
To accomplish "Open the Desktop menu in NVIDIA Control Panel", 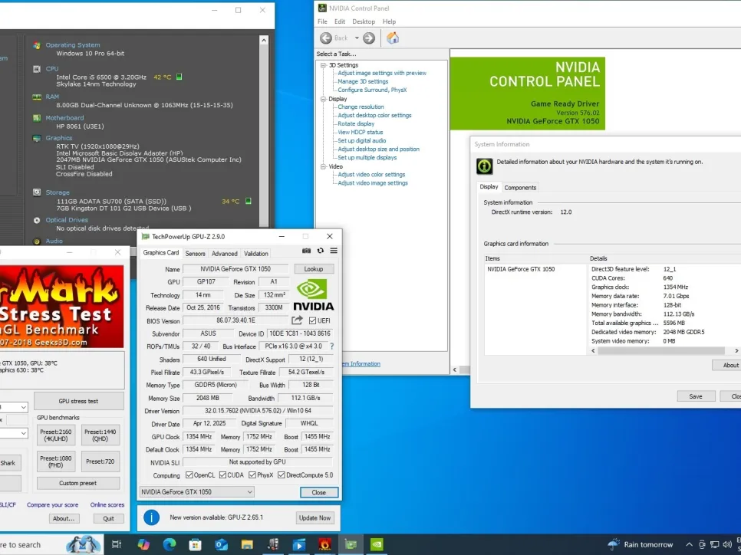I will click(x=364, y=21).
